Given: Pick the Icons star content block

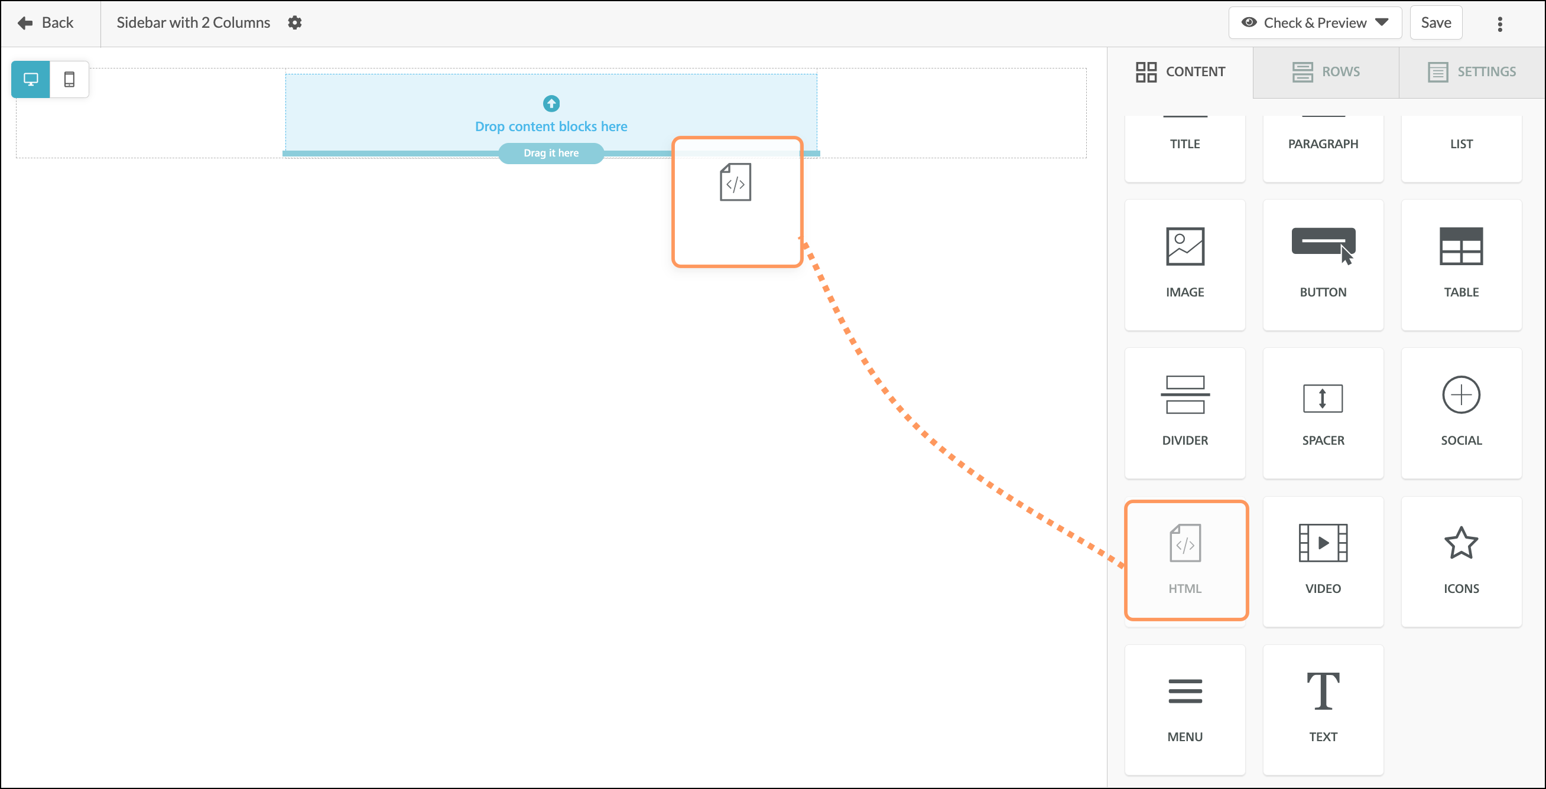Looking at the screenshot, I should [x=1461, y=560].
